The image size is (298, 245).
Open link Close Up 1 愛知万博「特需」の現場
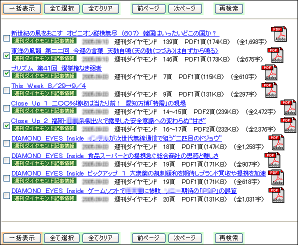[98, 103]
